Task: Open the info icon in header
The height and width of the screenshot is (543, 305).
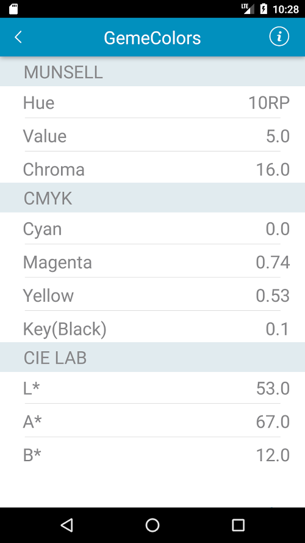Action: [x=279, y=37]
